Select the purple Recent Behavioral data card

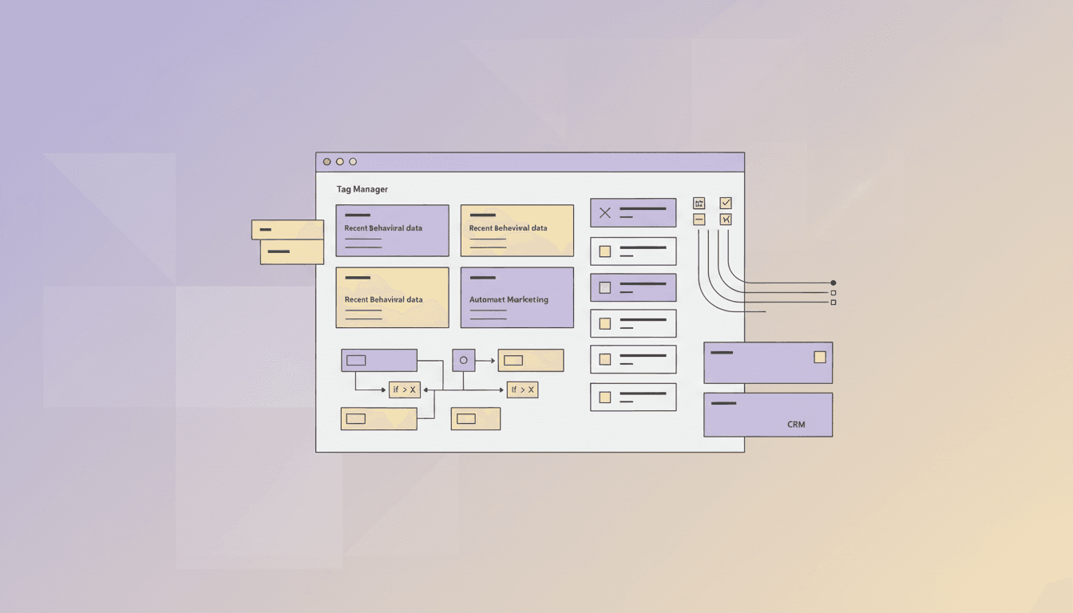pos(392,231)
